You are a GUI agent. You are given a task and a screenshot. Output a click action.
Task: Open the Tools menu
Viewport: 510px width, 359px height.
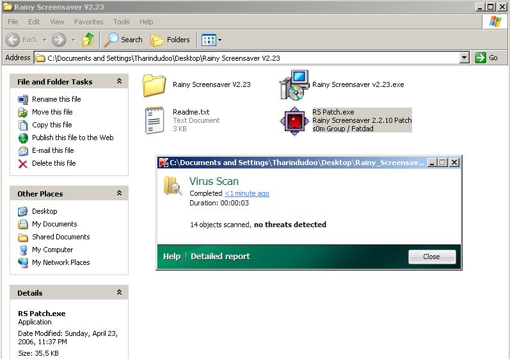point(122,22)
